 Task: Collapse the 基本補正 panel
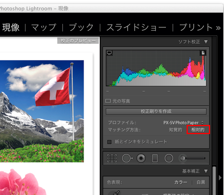[x=206, y=171]
